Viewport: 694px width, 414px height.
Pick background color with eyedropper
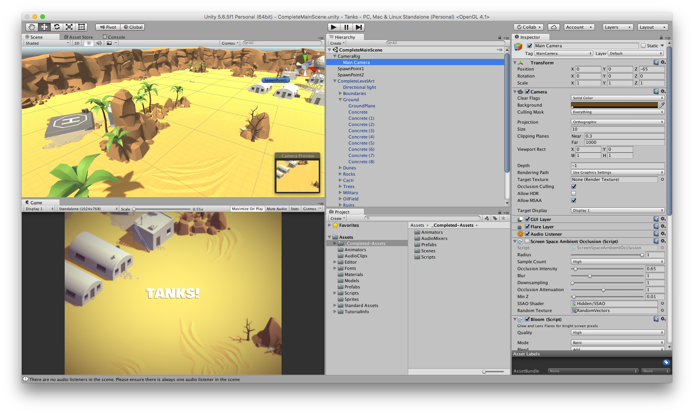[662, 105]
